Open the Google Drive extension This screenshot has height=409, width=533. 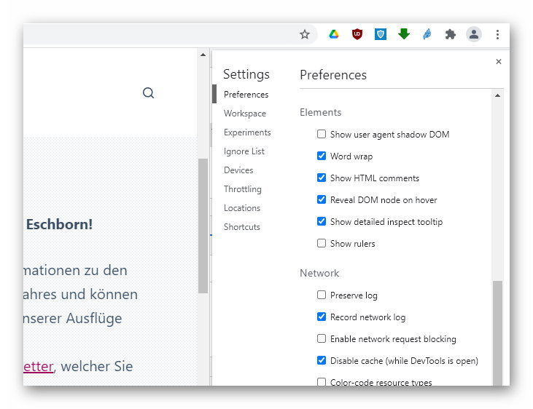coord(334,34)
